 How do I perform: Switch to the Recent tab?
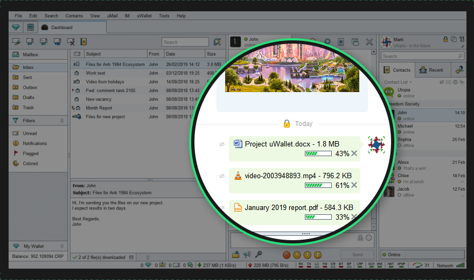coord(431,70)
